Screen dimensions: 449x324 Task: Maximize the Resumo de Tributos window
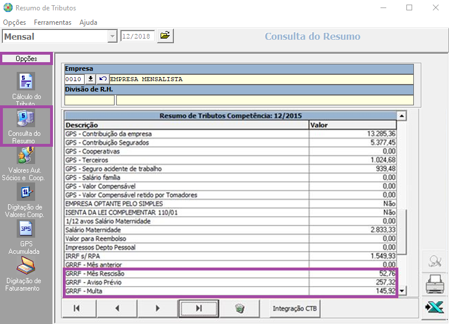pos(409,7)
